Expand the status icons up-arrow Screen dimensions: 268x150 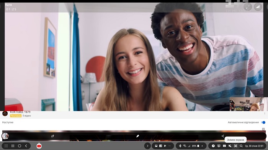click(x=202, y=146)
